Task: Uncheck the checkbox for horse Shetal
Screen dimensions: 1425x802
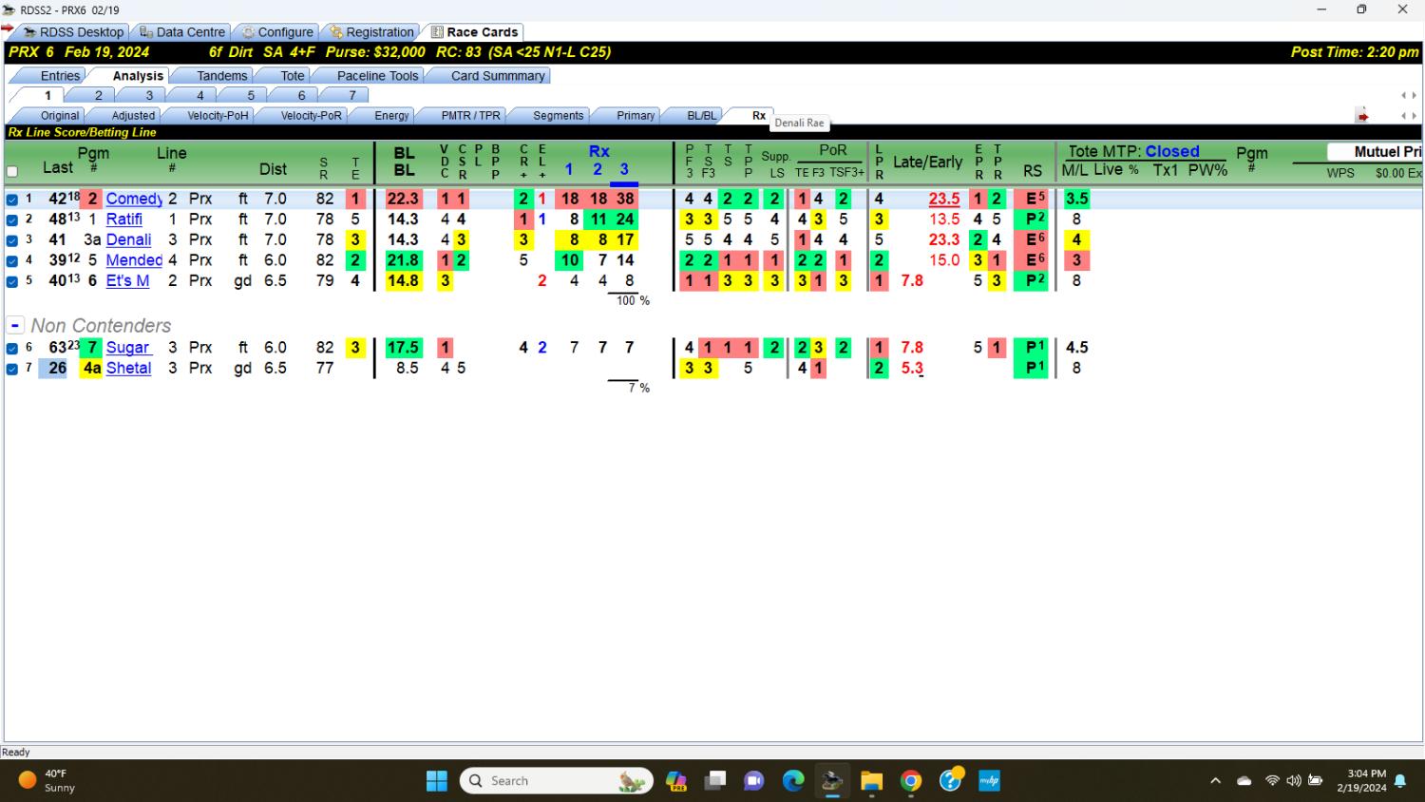Action: (x=12, y=369)
